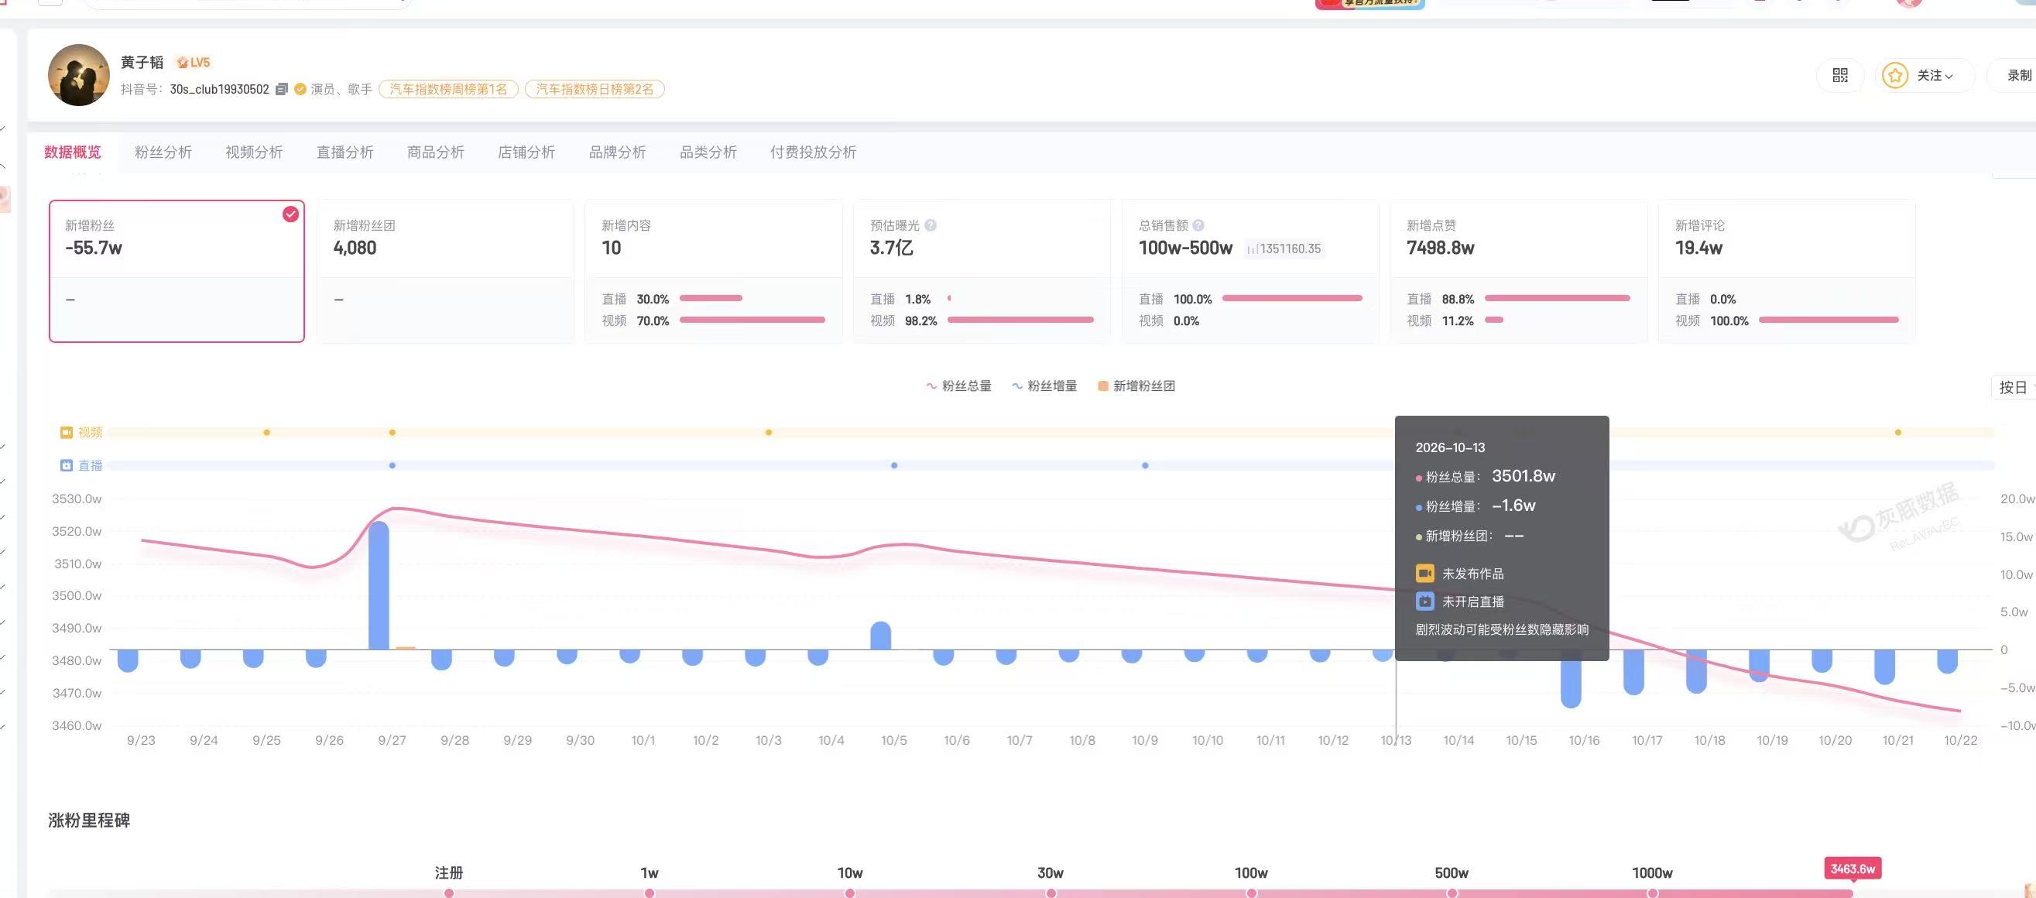
Task: Select the 新增点赞 metric card
Action: point(1518,271)
